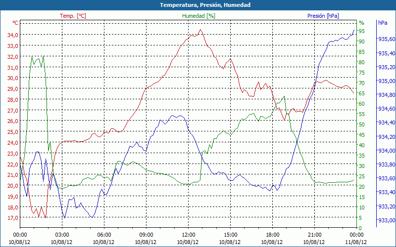This screenshot has width=396, height=247.
Task: Click the '65' humidity axis value
Action: (x=362, y=93)
